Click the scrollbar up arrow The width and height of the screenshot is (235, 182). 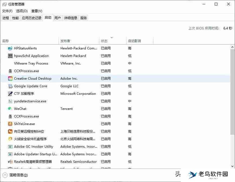pos(232,47)
